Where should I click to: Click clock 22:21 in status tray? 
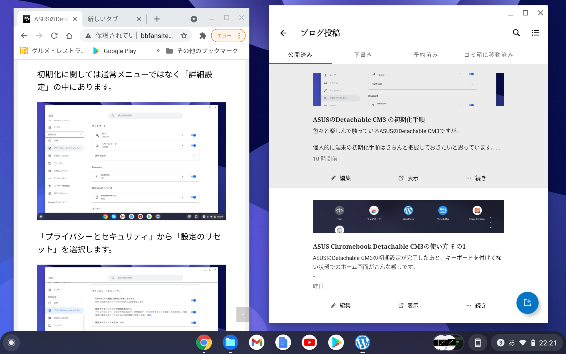(x=548, y=343)
